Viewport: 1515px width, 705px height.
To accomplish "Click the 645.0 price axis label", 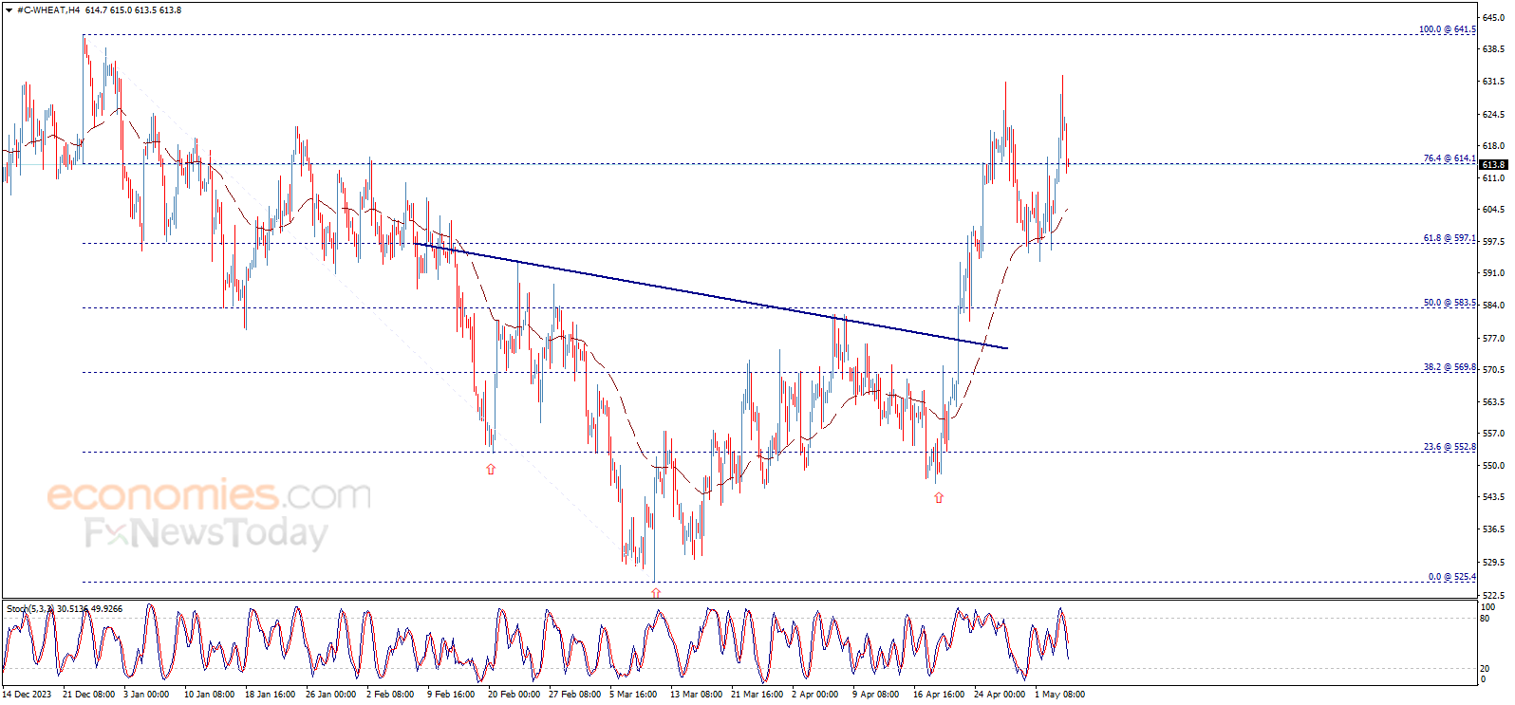I will point(1494,17).
